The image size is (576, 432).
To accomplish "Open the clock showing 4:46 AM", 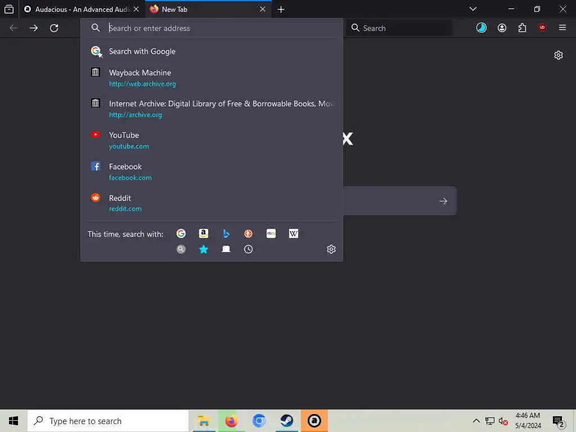I will 528,421.
